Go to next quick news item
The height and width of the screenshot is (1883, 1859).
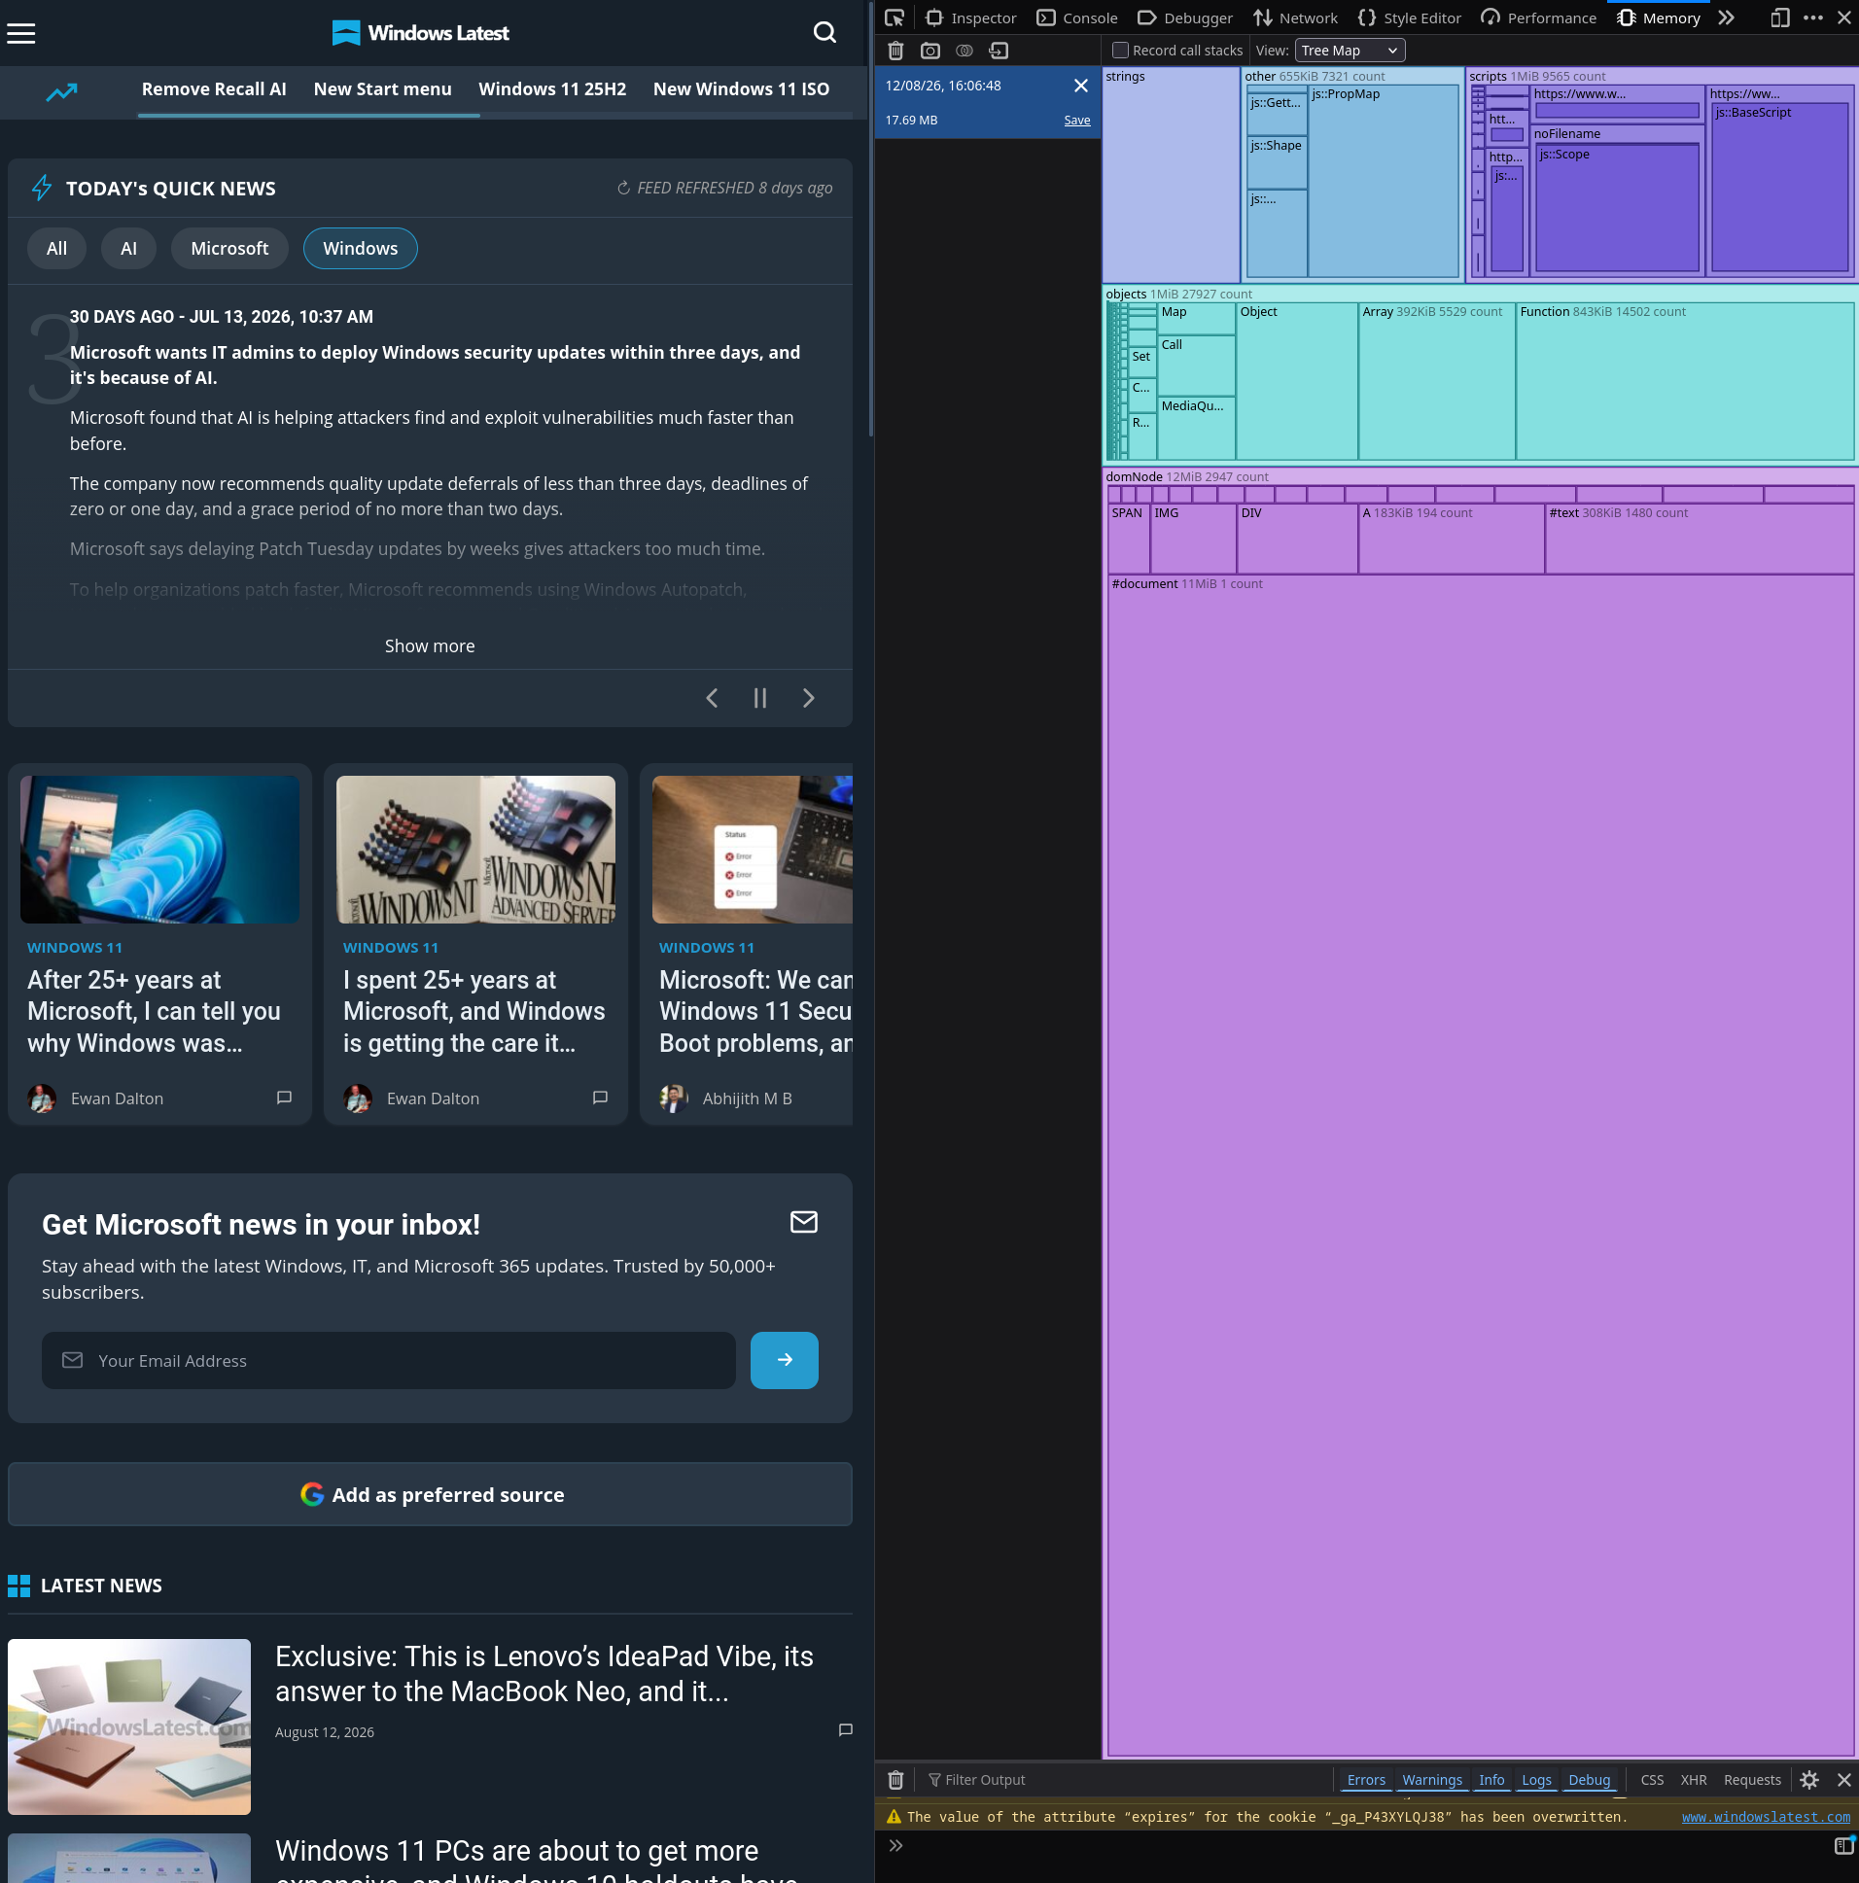[x=808, y=698]
